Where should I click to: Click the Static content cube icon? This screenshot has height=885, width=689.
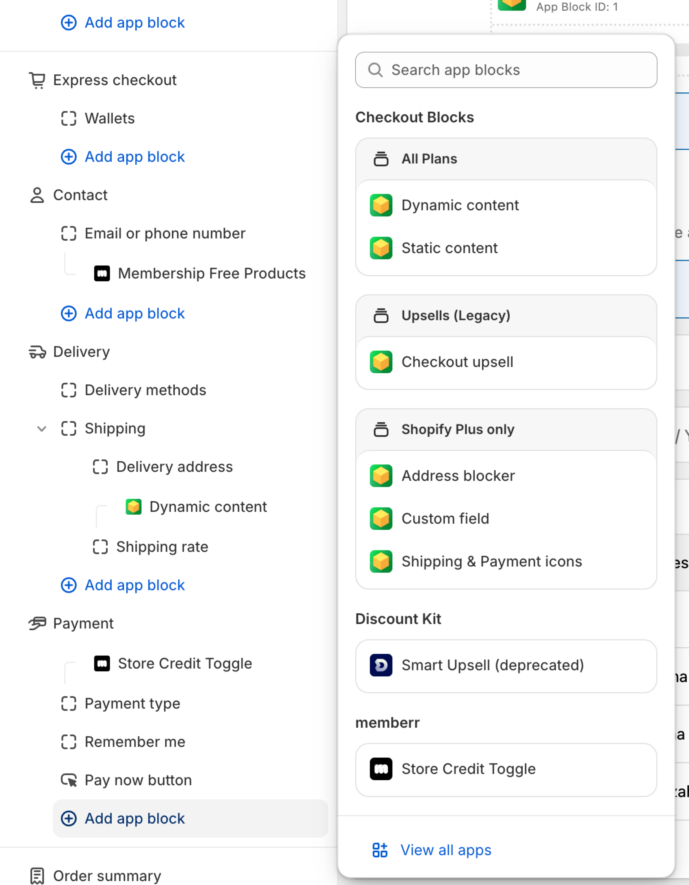(x=381, y=248)
